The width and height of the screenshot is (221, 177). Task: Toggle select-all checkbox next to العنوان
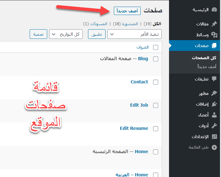(156, 47)
